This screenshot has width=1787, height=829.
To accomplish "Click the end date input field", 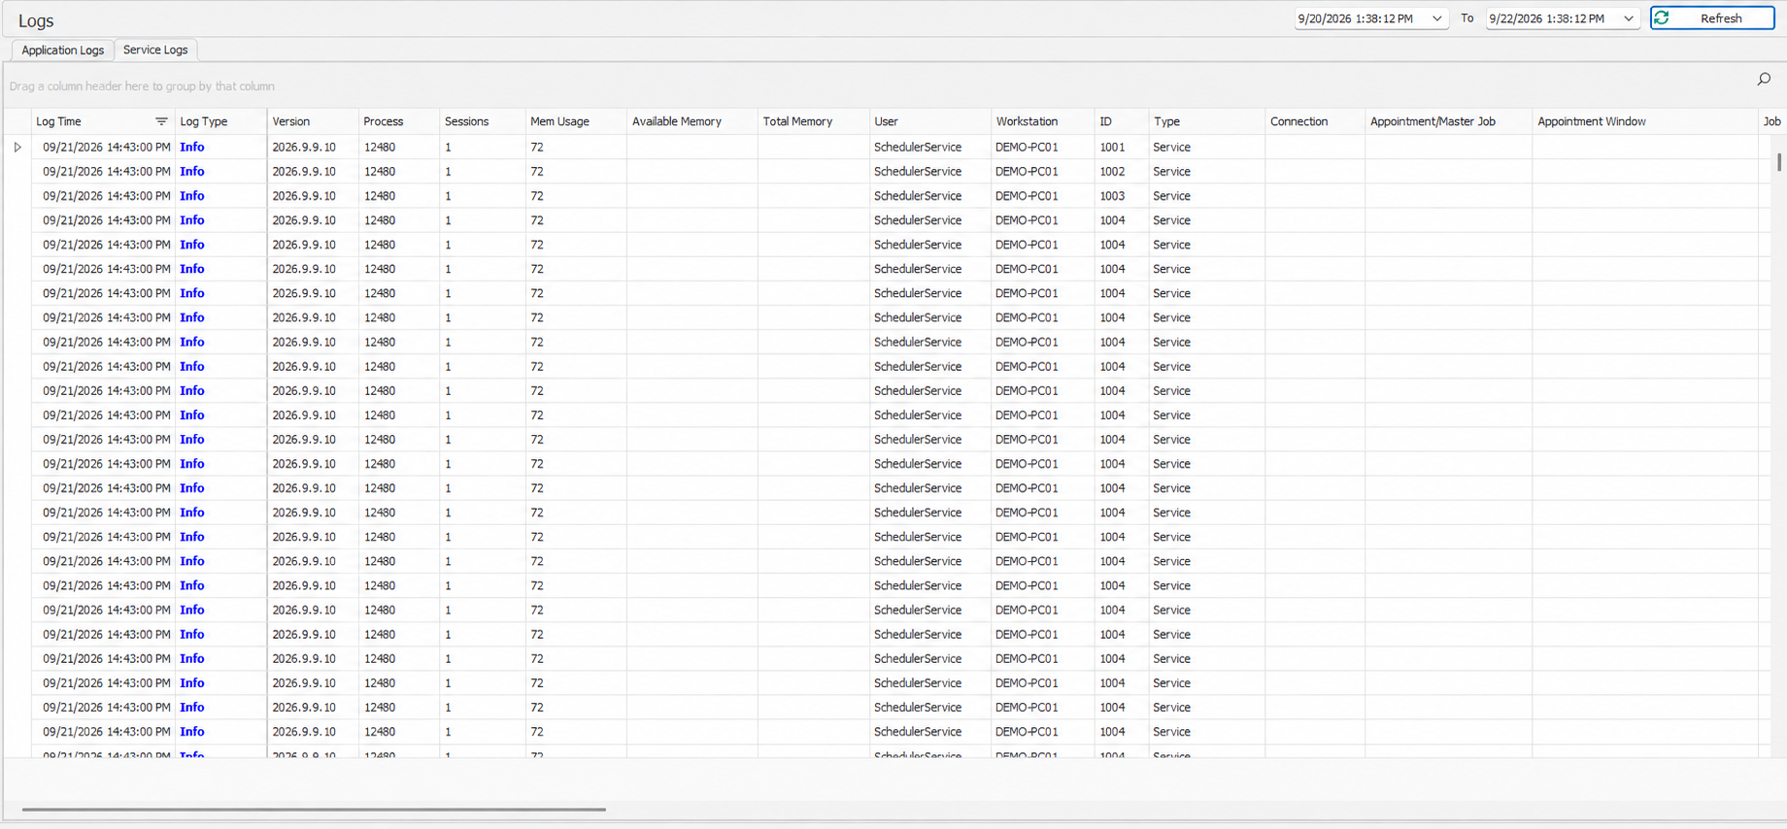I will coord(1553,18).
